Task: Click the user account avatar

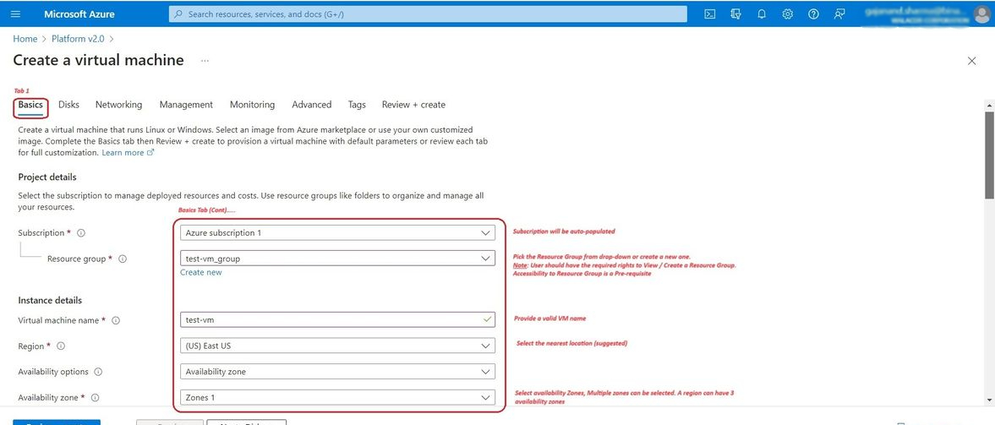Action: [x=981, y=14]
